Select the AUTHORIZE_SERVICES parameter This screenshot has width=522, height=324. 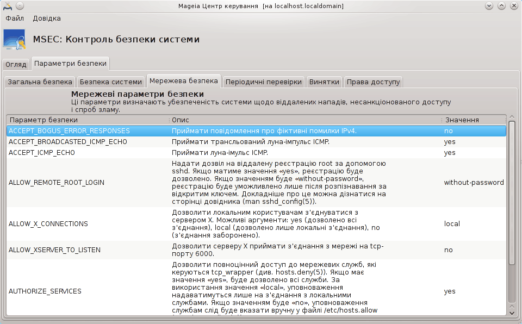tap(45, 291)
